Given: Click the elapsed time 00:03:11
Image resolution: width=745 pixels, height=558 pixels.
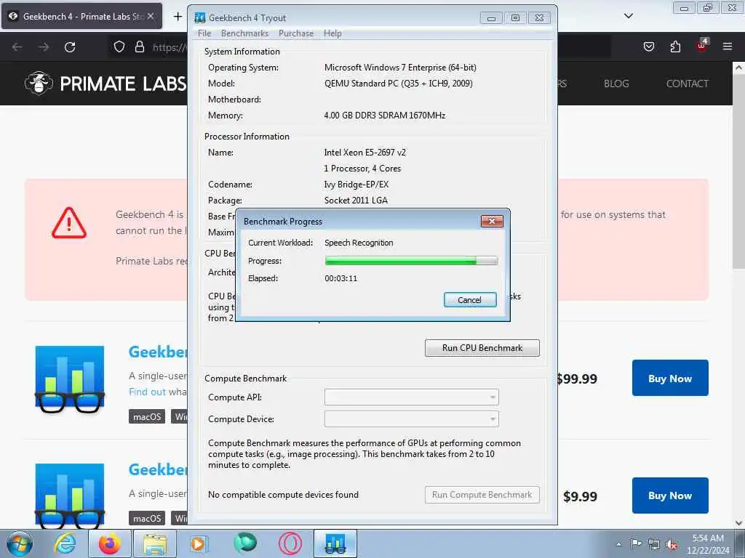Looking at the screenshot, I should tap(340, 278).
